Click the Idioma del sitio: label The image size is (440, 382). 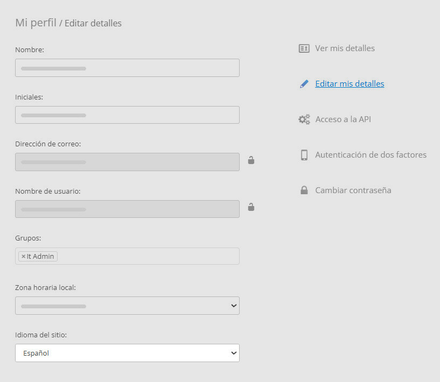click(41, 335)
